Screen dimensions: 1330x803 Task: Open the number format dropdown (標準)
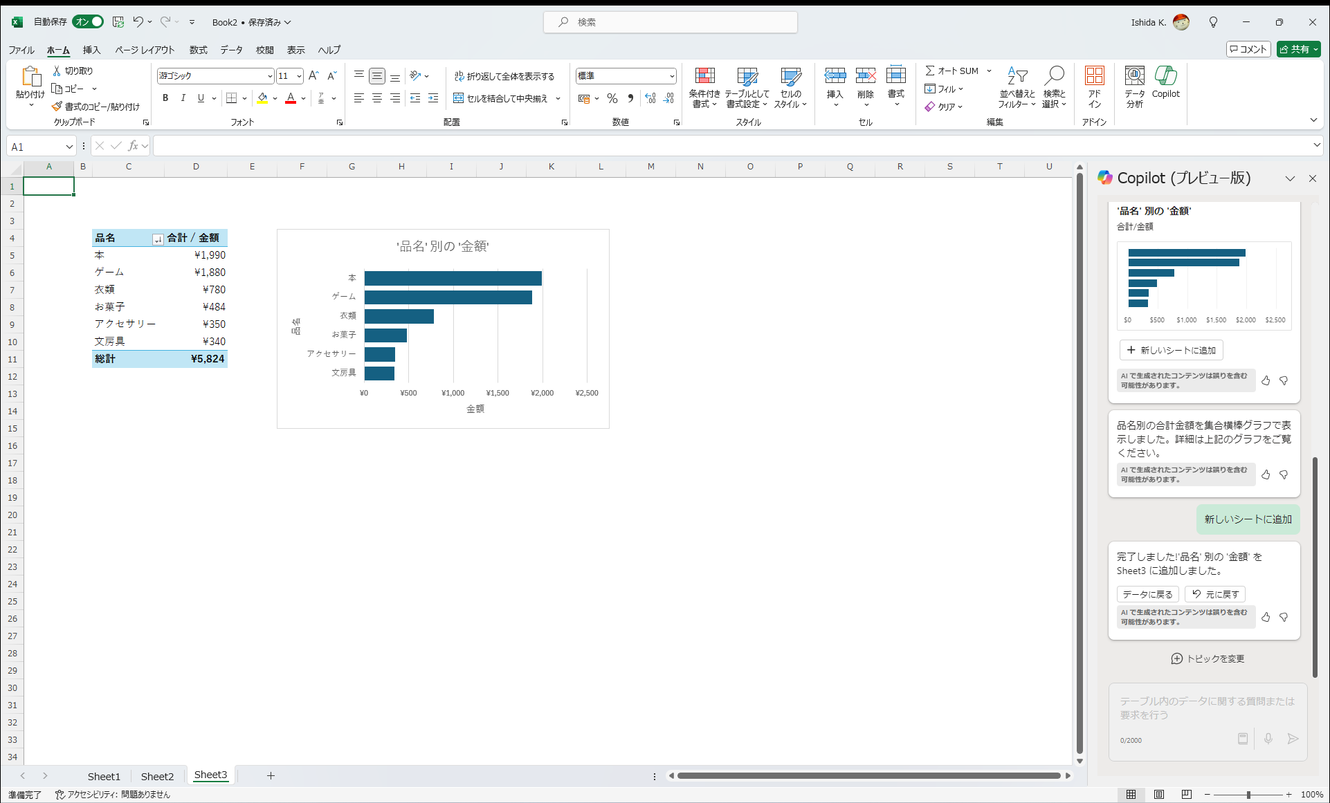tap(671, 76)
